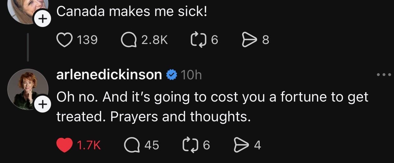
Task: Share the Canada post via send icon
Action: 249,40
